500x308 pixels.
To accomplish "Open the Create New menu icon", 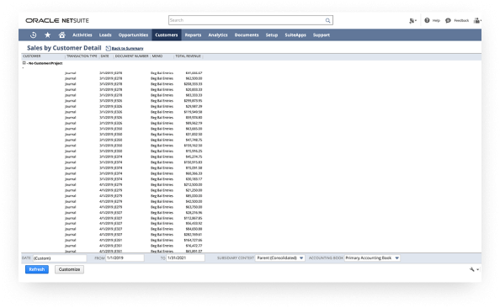I will click(412, 21).
